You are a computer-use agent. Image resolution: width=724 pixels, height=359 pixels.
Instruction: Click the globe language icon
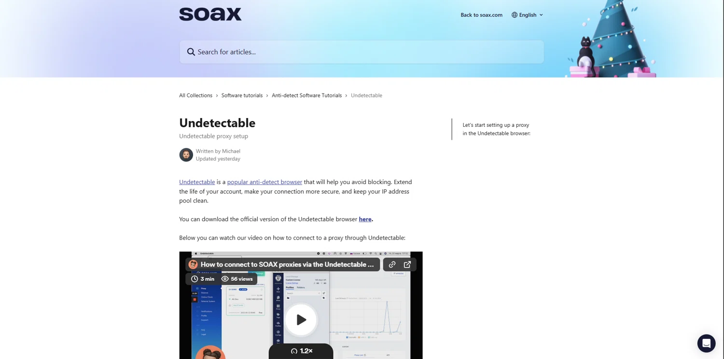click(515, 15)
